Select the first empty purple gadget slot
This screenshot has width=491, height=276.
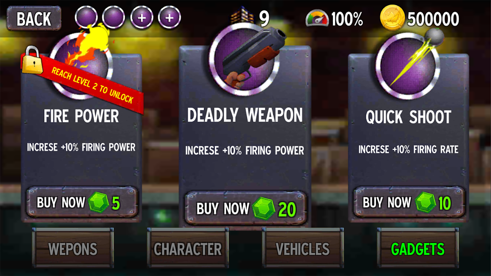[86, 17]
